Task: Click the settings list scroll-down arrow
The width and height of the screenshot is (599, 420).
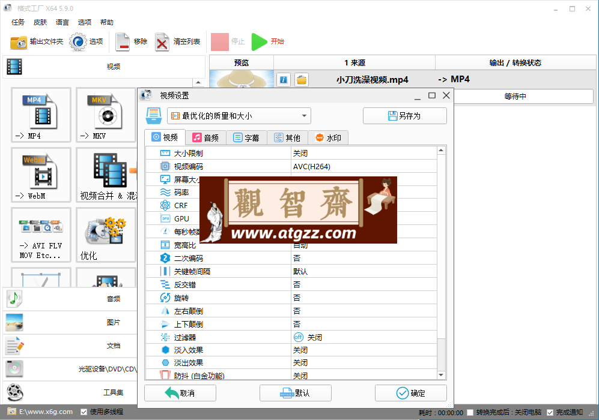Action: pos(441,375)
